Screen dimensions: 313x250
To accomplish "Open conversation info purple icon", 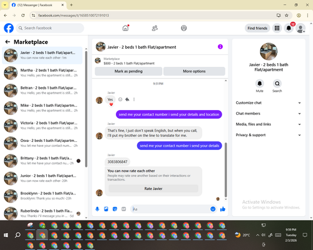I will click(220, 47).
